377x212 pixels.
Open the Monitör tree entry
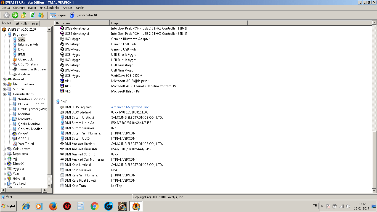24,114
